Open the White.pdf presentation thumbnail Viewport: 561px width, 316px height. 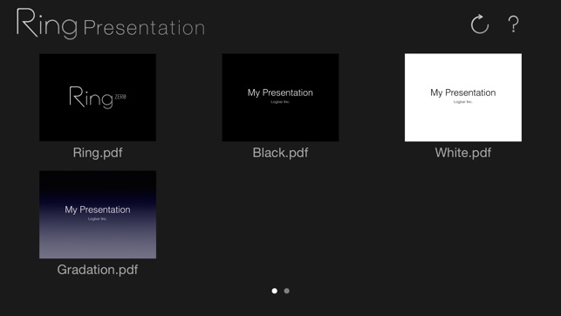463,98
